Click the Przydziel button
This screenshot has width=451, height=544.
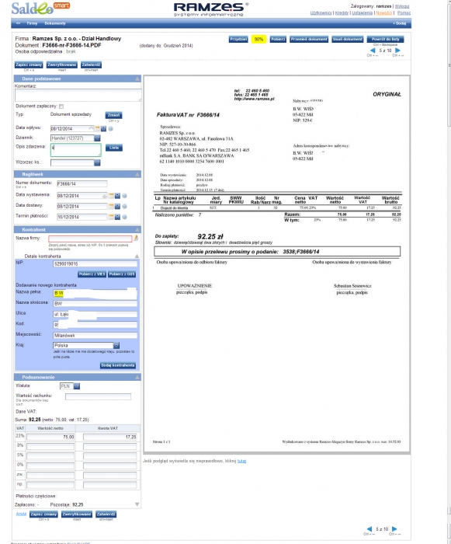238,39
